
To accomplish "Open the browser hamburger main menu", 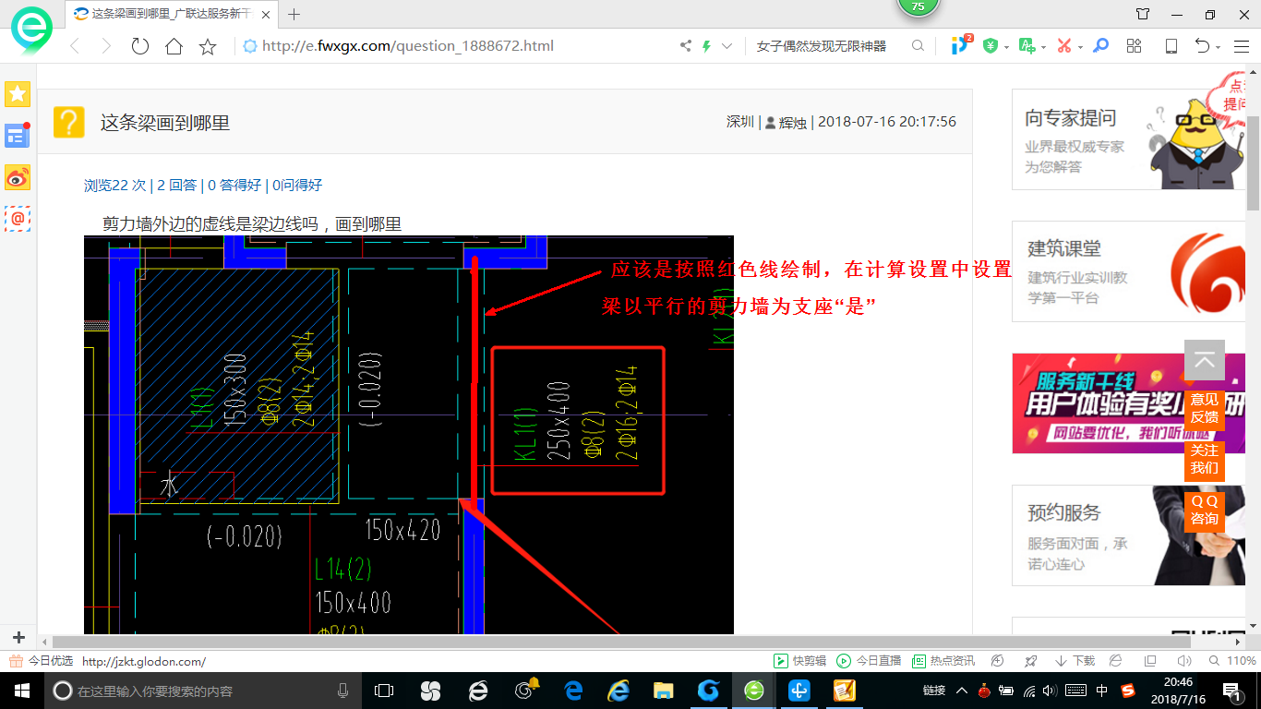I will pos(1241,45).
